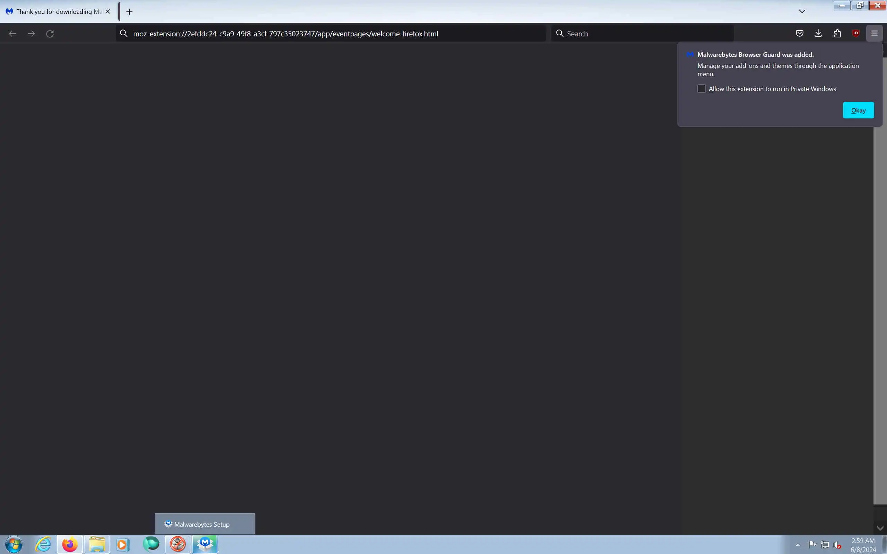Open a new tab with plus
Viewport: 887px width, 554px height.
(x=129, y=12)
